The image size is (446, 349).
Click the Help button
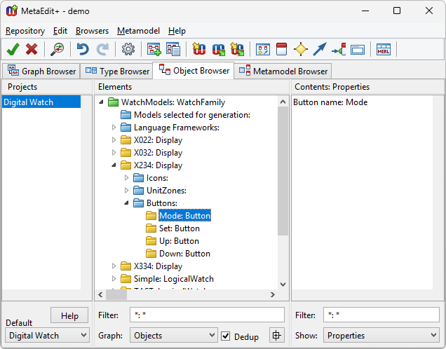pos(69,315)
